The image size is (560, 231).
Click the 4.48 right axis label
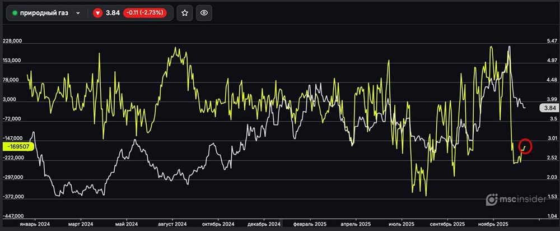(x=552, y=80)
